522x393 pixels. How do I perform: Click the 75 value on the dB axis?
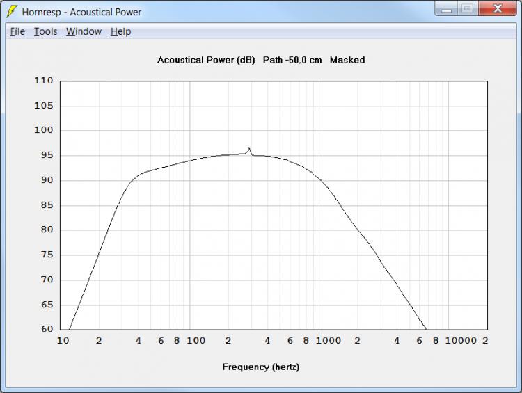coord(47,255)
